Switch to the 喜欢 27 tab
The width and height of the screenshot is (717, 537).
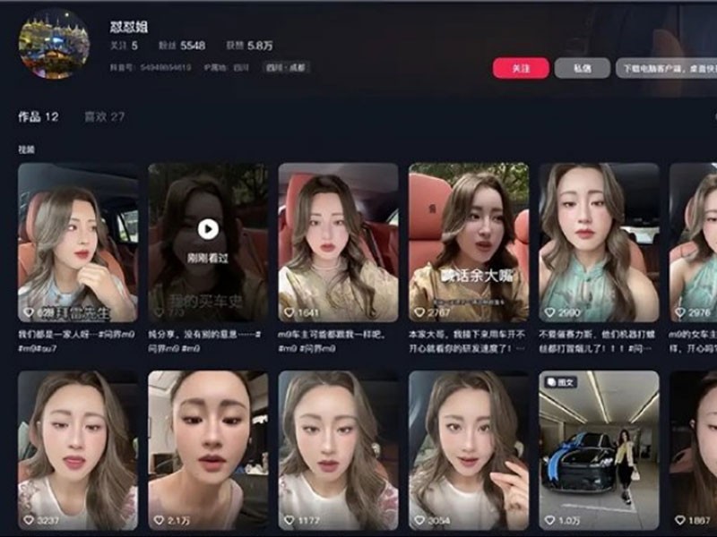pos(104,117)
